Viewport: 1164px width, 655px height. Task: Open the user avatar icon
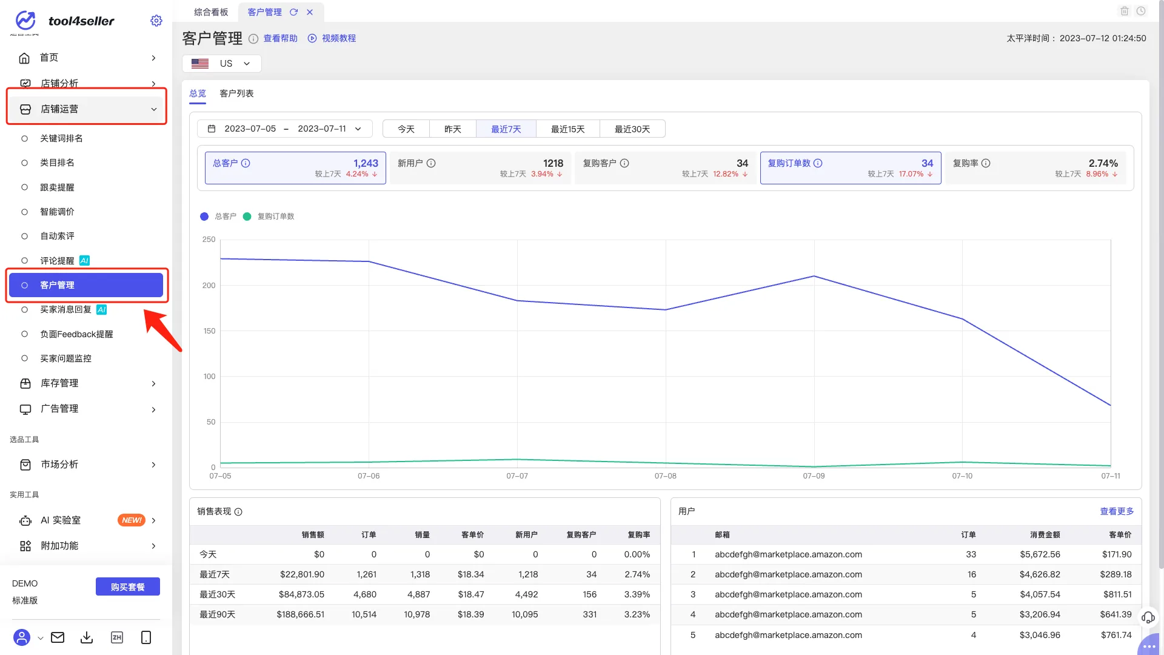tap(22, 637)
